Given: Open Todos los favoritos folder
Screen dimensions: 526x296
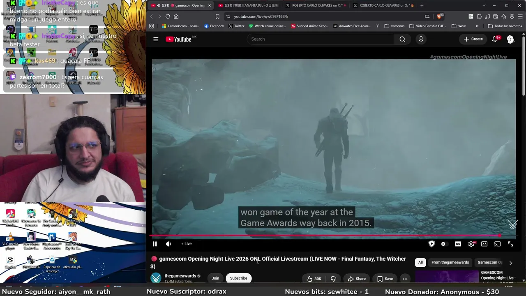Looking at the screenshot, I should click(x=505, y=26).
